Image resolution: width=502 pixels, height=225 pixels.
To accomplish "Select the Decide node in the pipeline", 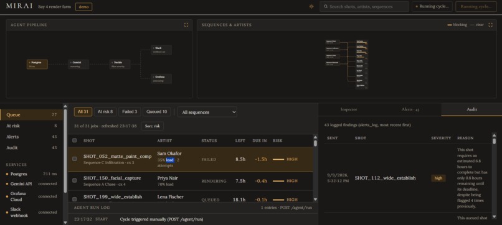I will (120, 64).
